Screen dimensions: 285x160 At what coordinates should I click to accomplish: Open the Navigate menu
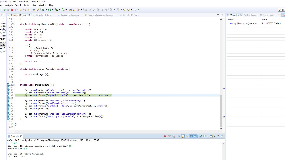pos(9,5)
